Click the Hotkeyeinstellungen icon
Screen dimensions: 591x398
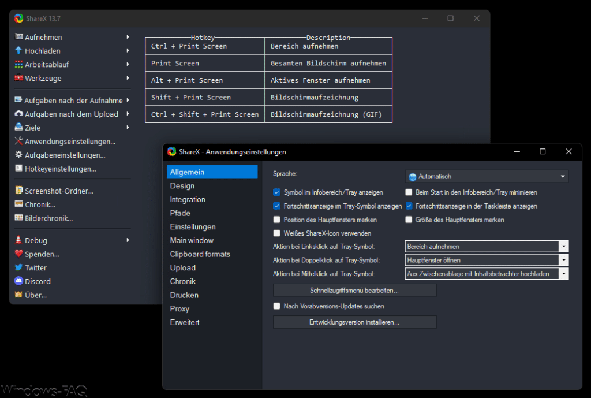18,168
